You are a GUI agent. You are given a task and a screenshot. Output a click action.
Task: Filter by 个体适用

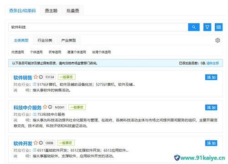point(36,52)
